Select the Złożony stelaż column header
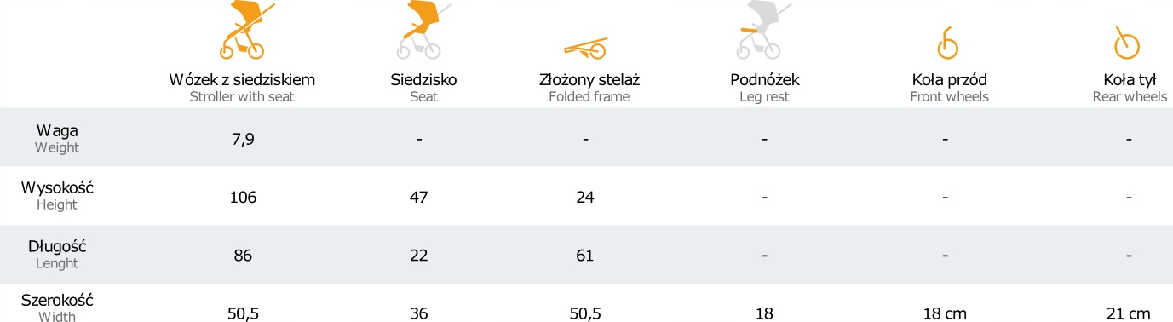The image size is (1173, 322). [589, 88]
